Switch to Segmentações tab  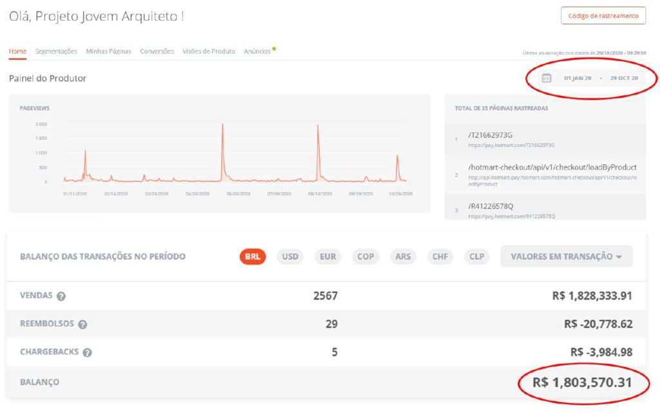[x=56, y=52]
